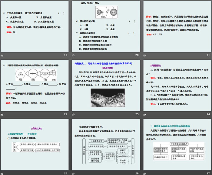Select slide 19 thumbnail about inner planets
This screenshot has width=212, height=175.
click(35, 26)
